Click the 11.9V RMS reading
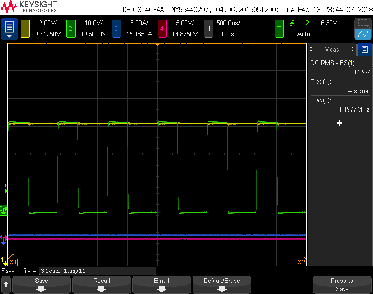Image resolution: width=373 pixels, height=294 pixels. point(362,72)
